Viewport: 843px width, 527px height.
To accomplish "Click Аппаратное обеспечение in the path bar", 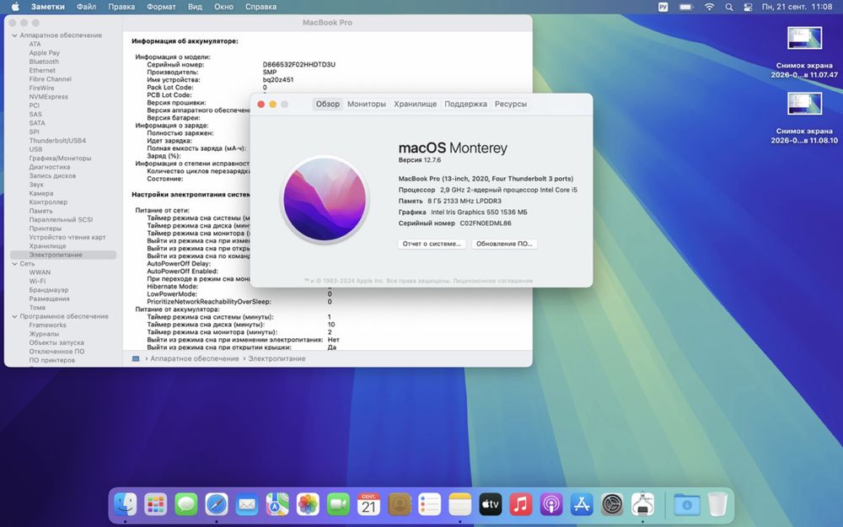I will 195,358.
